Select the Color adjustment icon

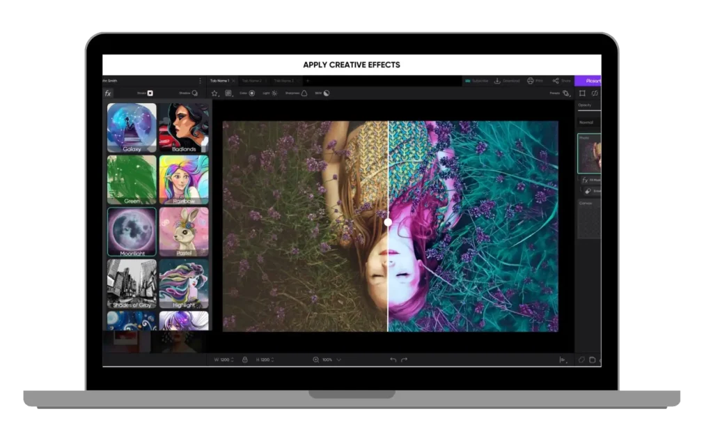pos(252,93)
